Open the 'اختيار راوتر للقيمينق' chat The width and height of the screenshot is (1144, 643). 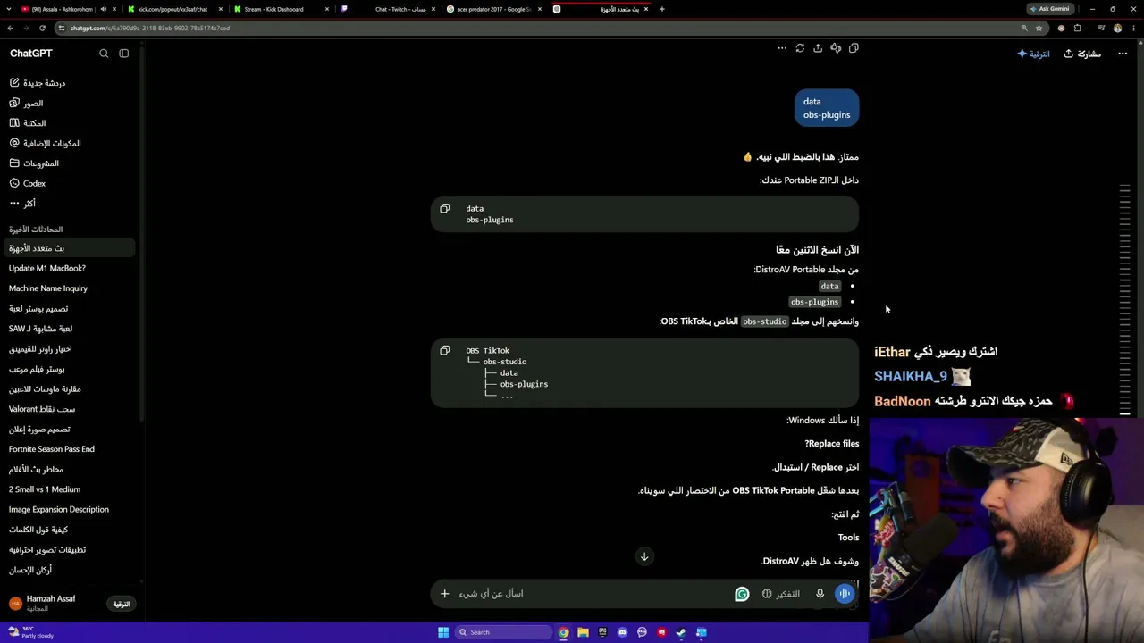pos(70,348)
